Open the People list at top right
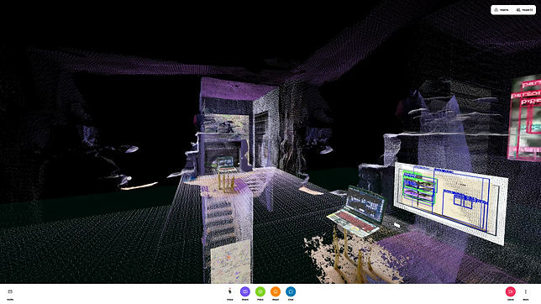 pos(524,10)
